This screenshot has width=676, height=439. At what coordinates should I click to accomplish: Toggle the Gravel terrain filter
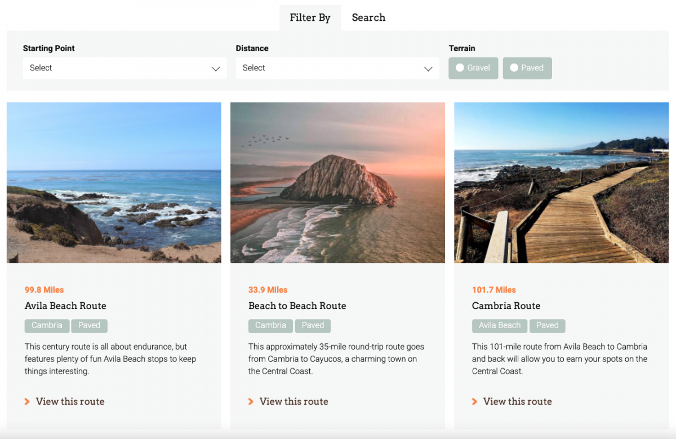point(473,68)
